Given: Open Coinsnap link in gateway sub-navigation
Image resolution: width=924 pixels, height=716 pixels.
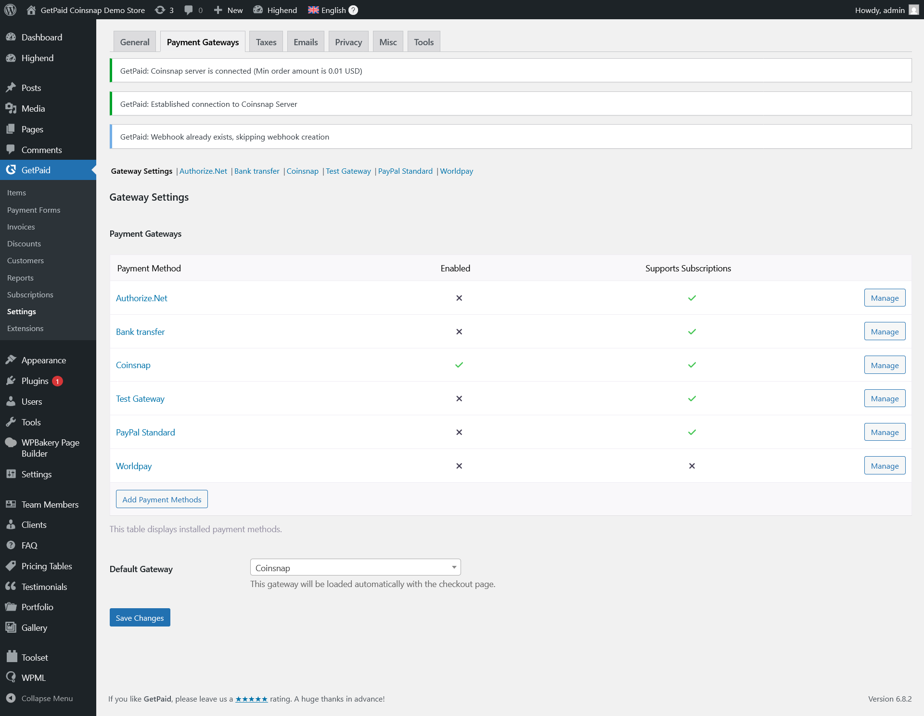Looking at the screenshot, I should tap(302, 171).
